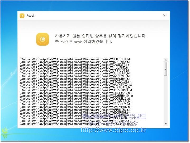This screenshot has height=143, width=190.
Task: Select the Cookies\AAVK0M2D.txt row
Action: click(76, 85)
